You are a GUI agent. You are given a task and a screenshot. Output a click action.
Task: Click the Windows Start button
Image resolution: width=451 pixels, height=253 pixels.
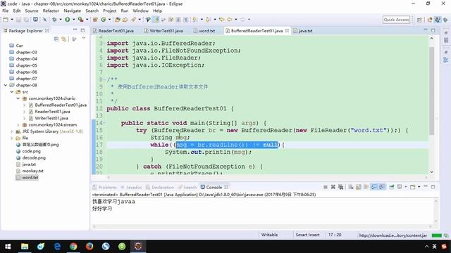click(8, 246)
